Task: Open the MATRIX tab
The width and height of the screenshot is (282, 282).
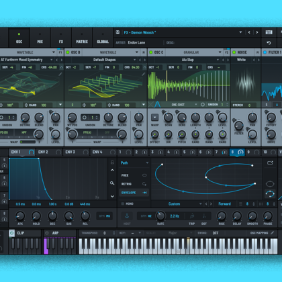Action: [82, 38]
